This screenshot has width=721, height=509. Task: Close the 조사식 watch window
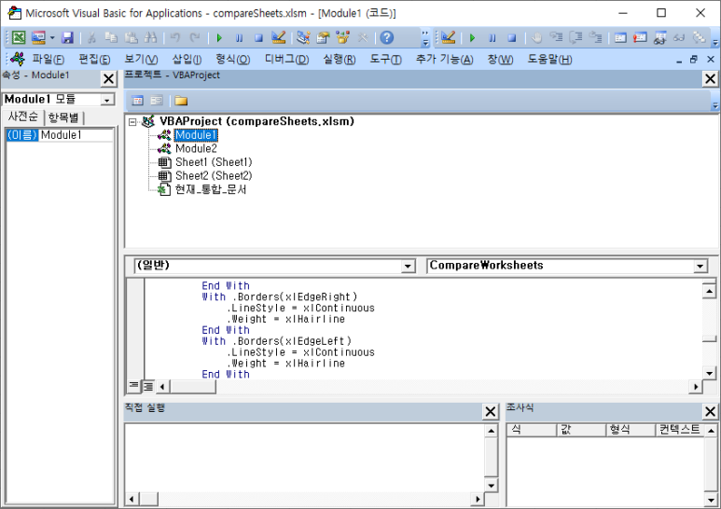click(710, 411)
